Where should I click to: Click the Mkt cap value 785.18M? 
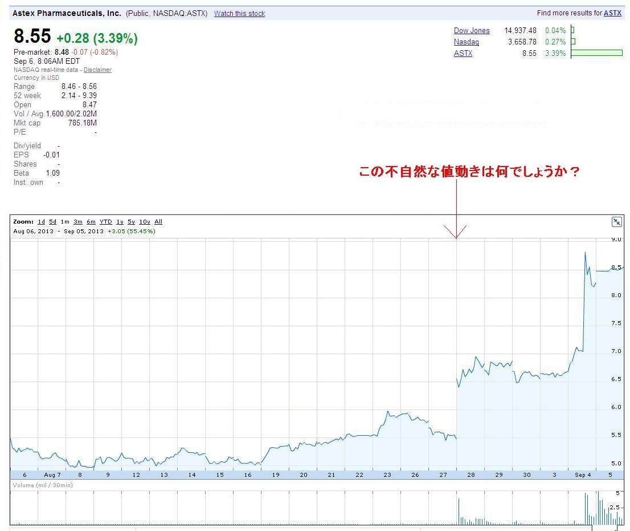[x=83, y=123]
